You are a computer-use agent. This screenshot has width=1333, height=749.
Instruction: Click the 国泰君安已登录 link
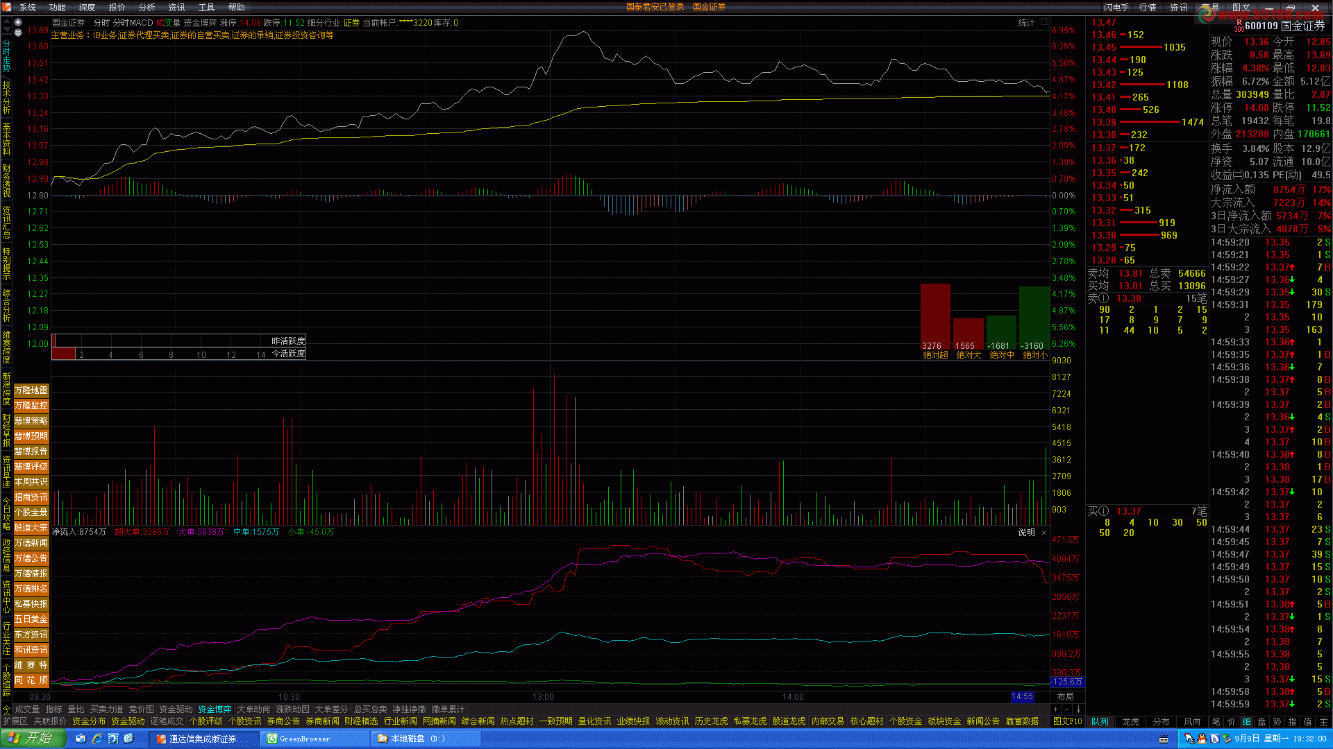(655, 7)
